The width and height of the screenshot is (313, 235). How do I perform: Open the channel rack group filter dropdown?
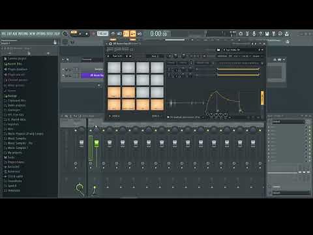pyautogui.click(x=92, y=59)
